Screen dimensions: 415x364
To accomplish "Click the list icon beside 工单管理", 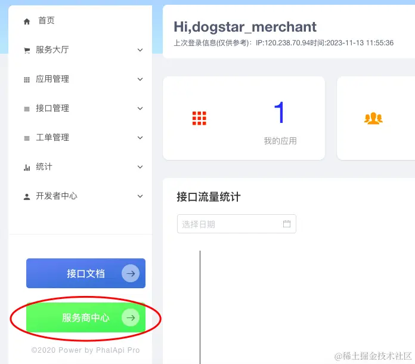I will coord(27,138).
